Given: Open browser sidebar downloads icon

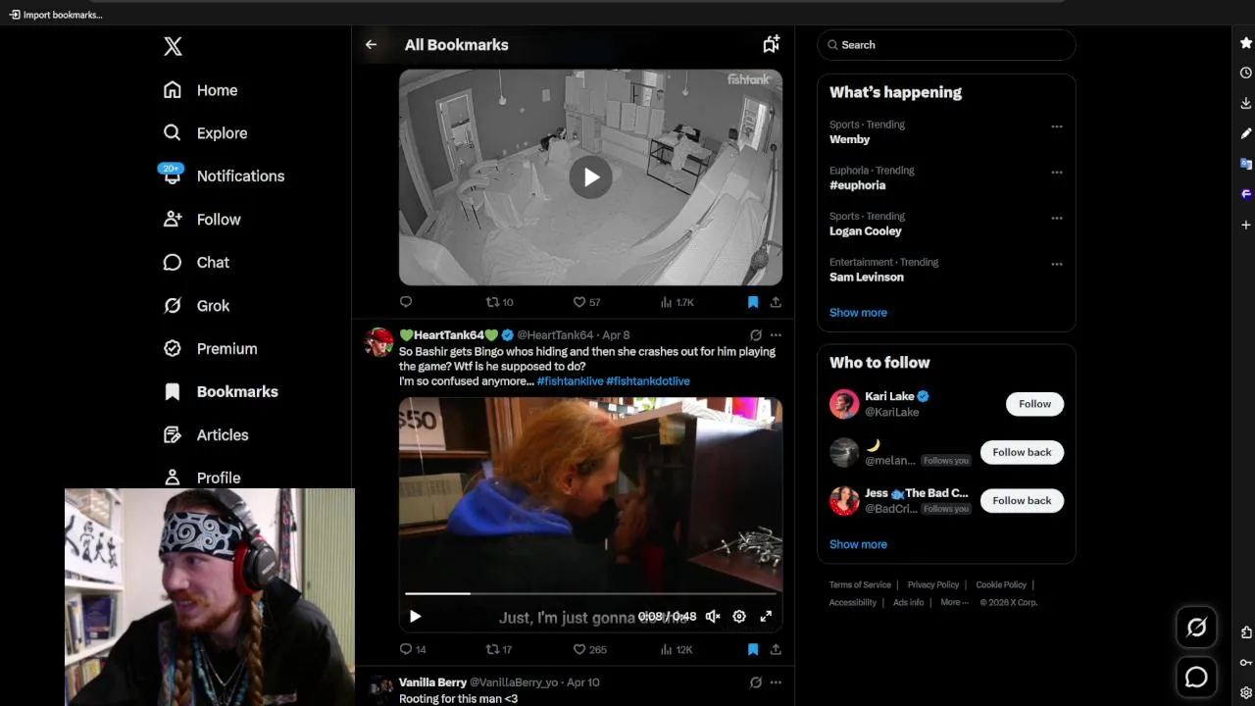Looking at the screenshot, I should pyautogui.click(x=1246, y=103).
